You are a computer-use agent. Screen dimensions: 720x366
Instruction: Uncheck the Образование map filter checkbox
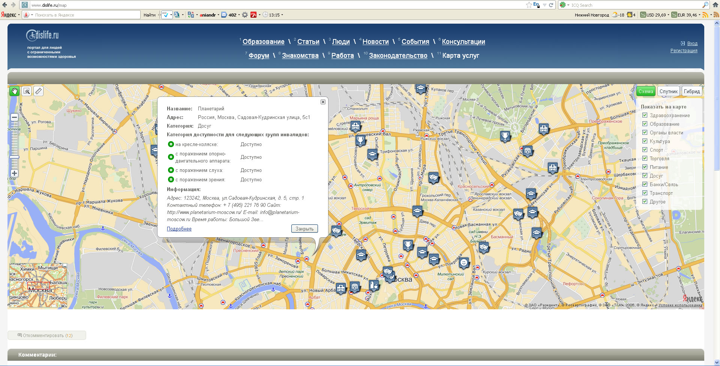click(x=645, y=124)
